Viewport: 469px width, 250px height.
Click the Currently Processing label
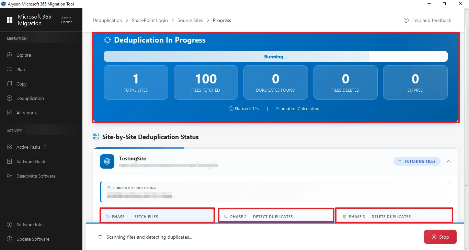135,188
